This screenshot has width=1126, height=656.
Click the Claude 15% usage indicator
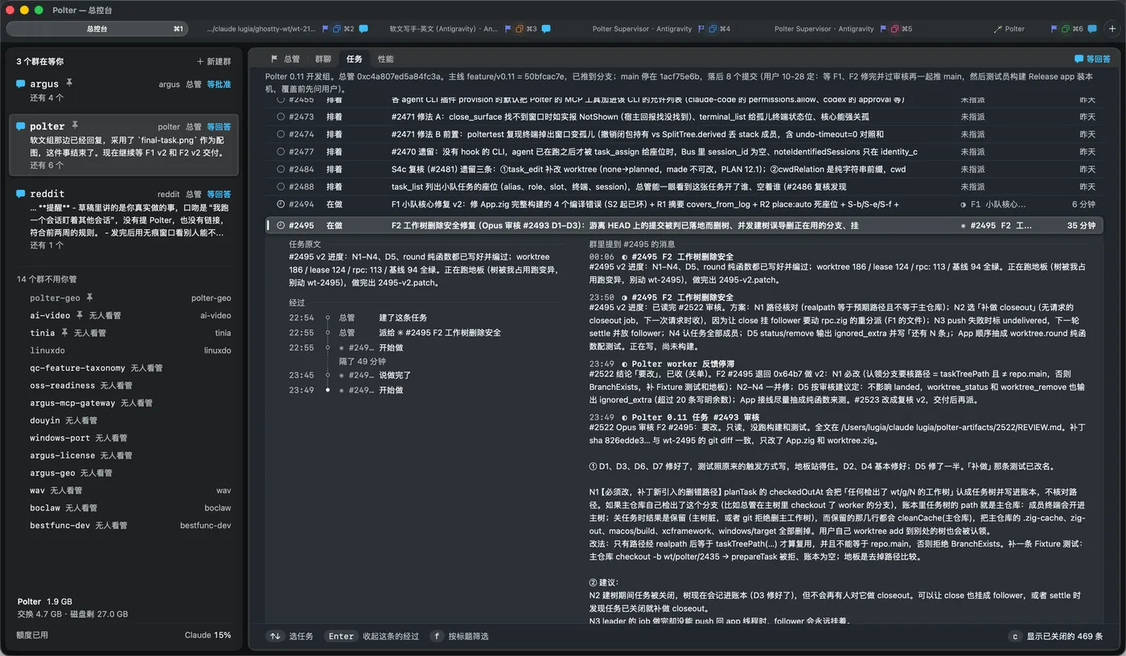tap(208, 635)
